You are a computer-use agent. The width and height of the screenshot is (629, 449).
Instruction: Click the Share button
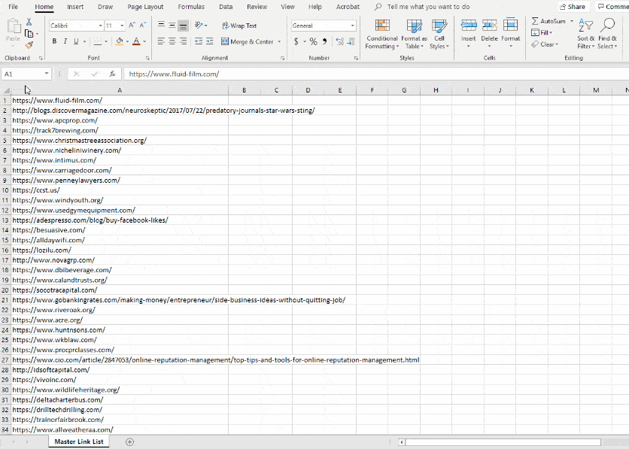click(573, 6)
